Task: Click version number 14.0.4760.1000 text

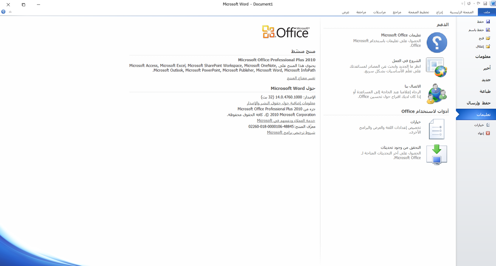Action: pyautogui.click(x=289, y=97)
